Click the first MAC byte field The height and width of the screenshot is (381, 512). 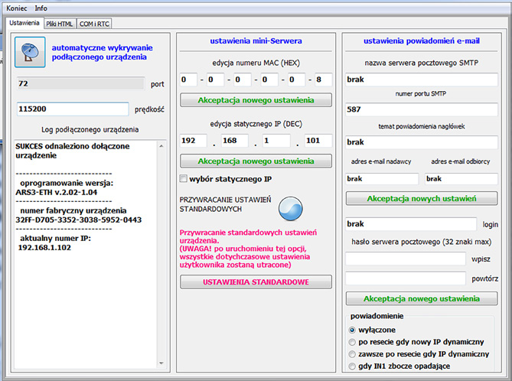pyautogui.click(x=188, y=80)
